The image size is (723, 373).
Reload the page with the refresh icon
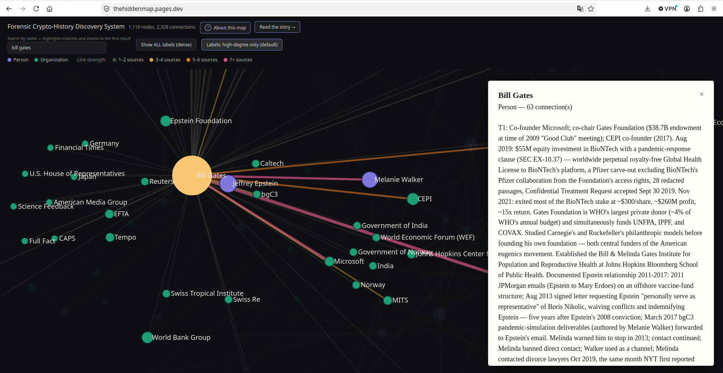[x=36, y=9]
